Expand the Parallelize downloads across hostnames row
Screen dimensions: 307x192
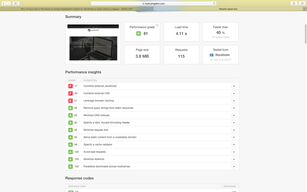(x=234, y=166)
